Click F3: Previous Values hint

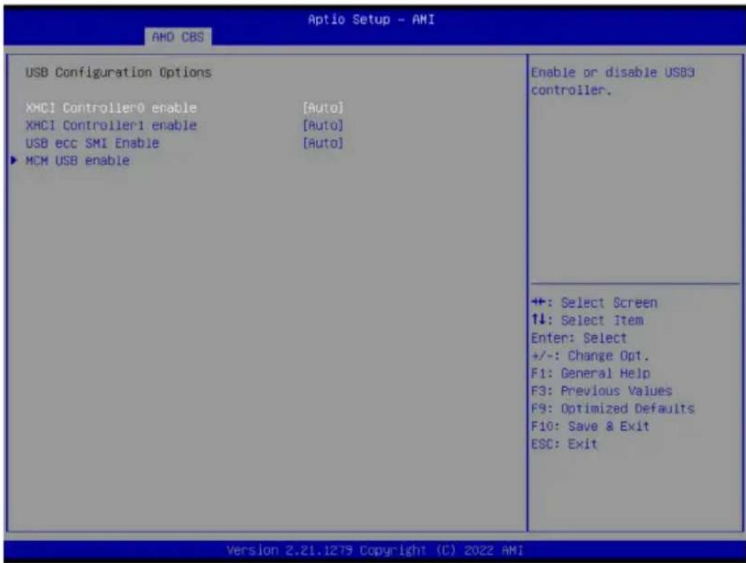601,391
